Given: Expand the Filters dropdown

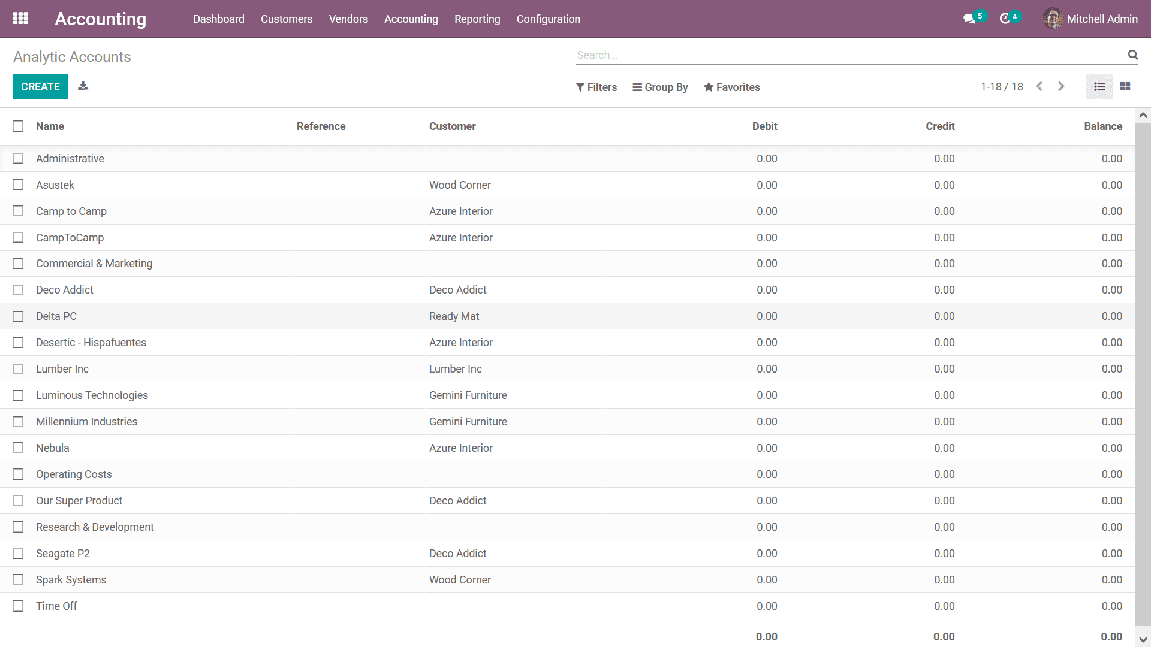Looking at the screenshot, I should click(596, 87).
